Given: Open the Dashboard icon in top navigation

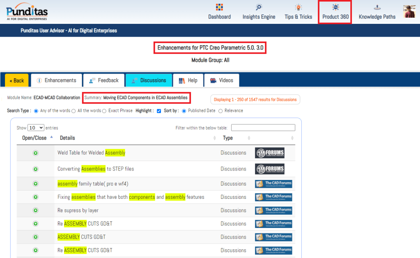Looking at the screenshot, I should pos(219,7).
